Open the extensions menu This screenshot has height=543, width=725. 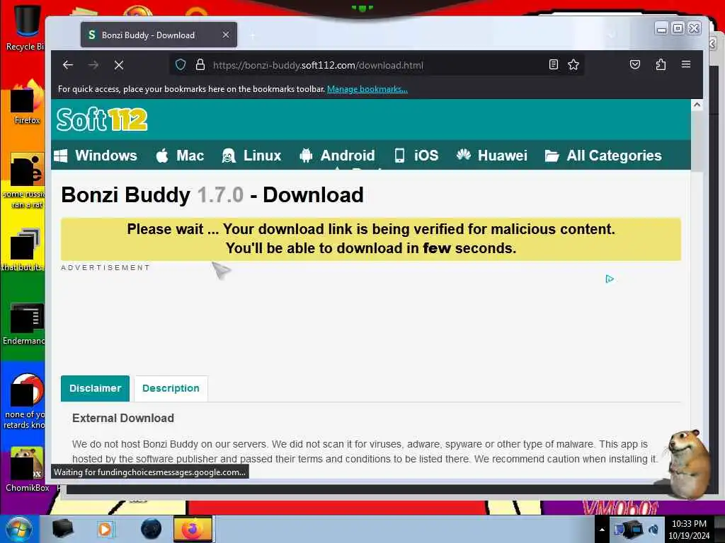(661, 64)
